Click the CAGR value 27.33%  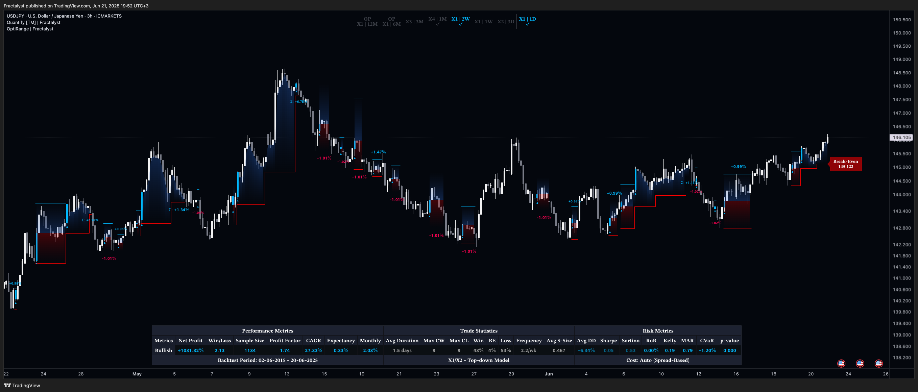[x=314, y=350]
